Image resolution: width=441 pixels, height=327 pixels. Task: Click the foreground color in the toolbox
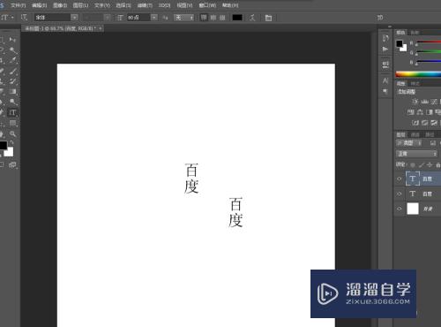pos(3,145)
